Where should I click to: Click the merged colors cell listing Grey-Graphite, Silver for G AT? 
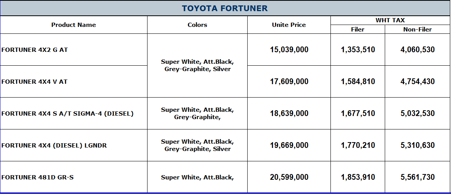tap(197, 65)
